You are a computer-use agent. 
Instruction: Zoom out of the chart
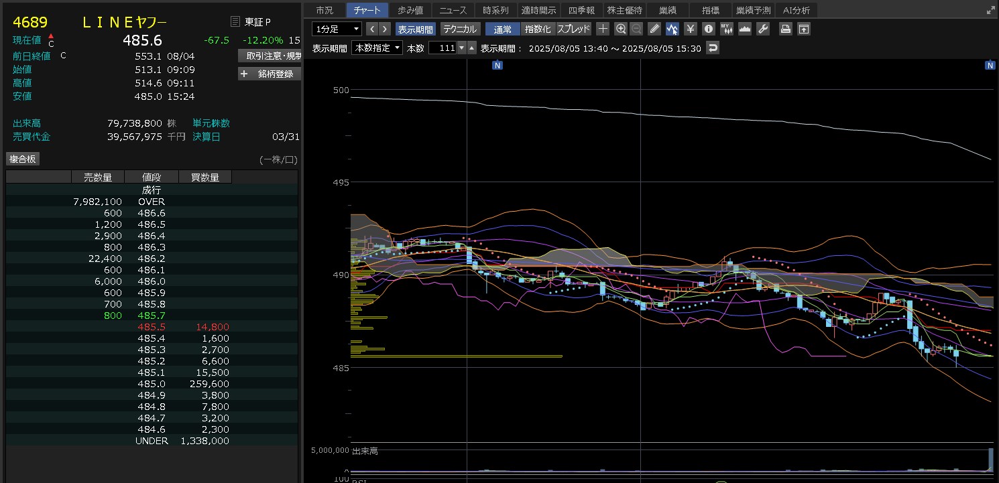pyautogui.click(x=636, y=29)
